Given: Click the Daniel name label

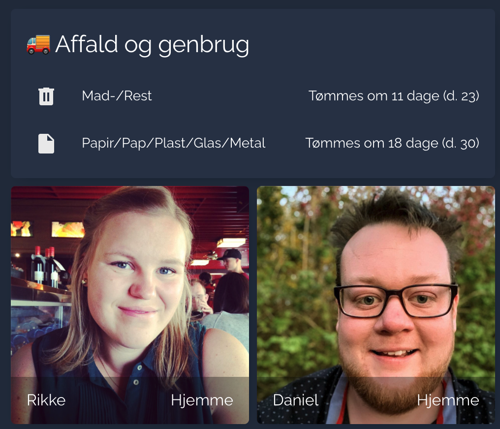Looking at the screenshot, I should pos(296,400).
